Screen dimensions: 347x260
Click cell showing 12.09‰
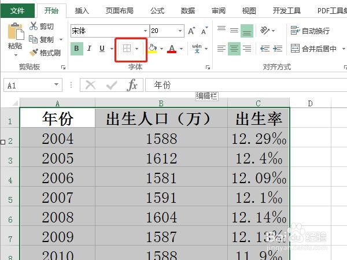259,178
